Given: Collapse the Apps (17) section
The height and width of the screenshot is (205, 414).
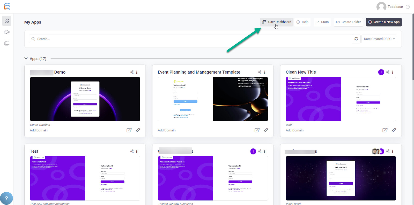Looking at the screenshot, I should (x=26, y=59).
